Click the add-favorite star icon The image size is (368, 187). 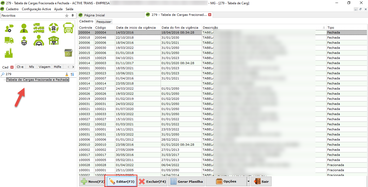click(x=67, y=16)
